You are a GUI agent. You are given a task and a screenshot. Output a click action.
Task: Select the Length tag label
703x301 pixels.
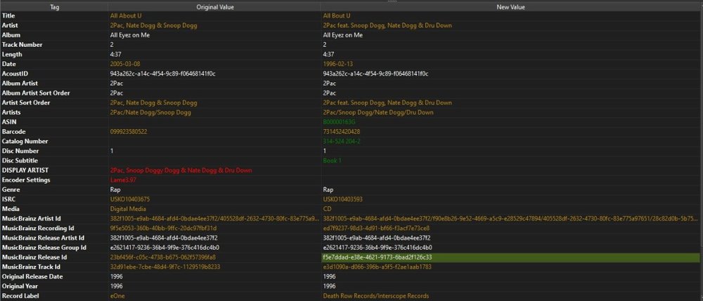point(12,55)
